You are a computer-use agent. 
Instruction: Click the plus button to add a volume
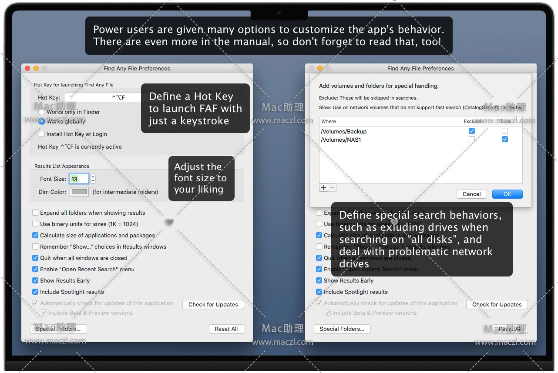323,188
